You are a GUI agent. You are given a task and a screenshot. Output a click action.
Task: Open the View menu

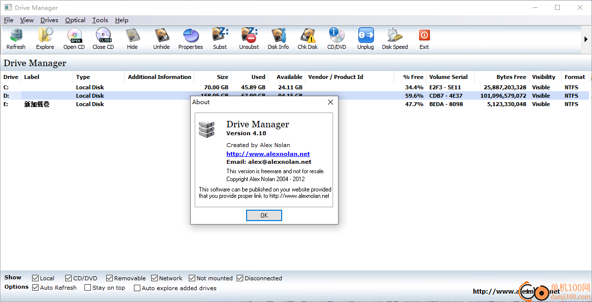(27, 20)
